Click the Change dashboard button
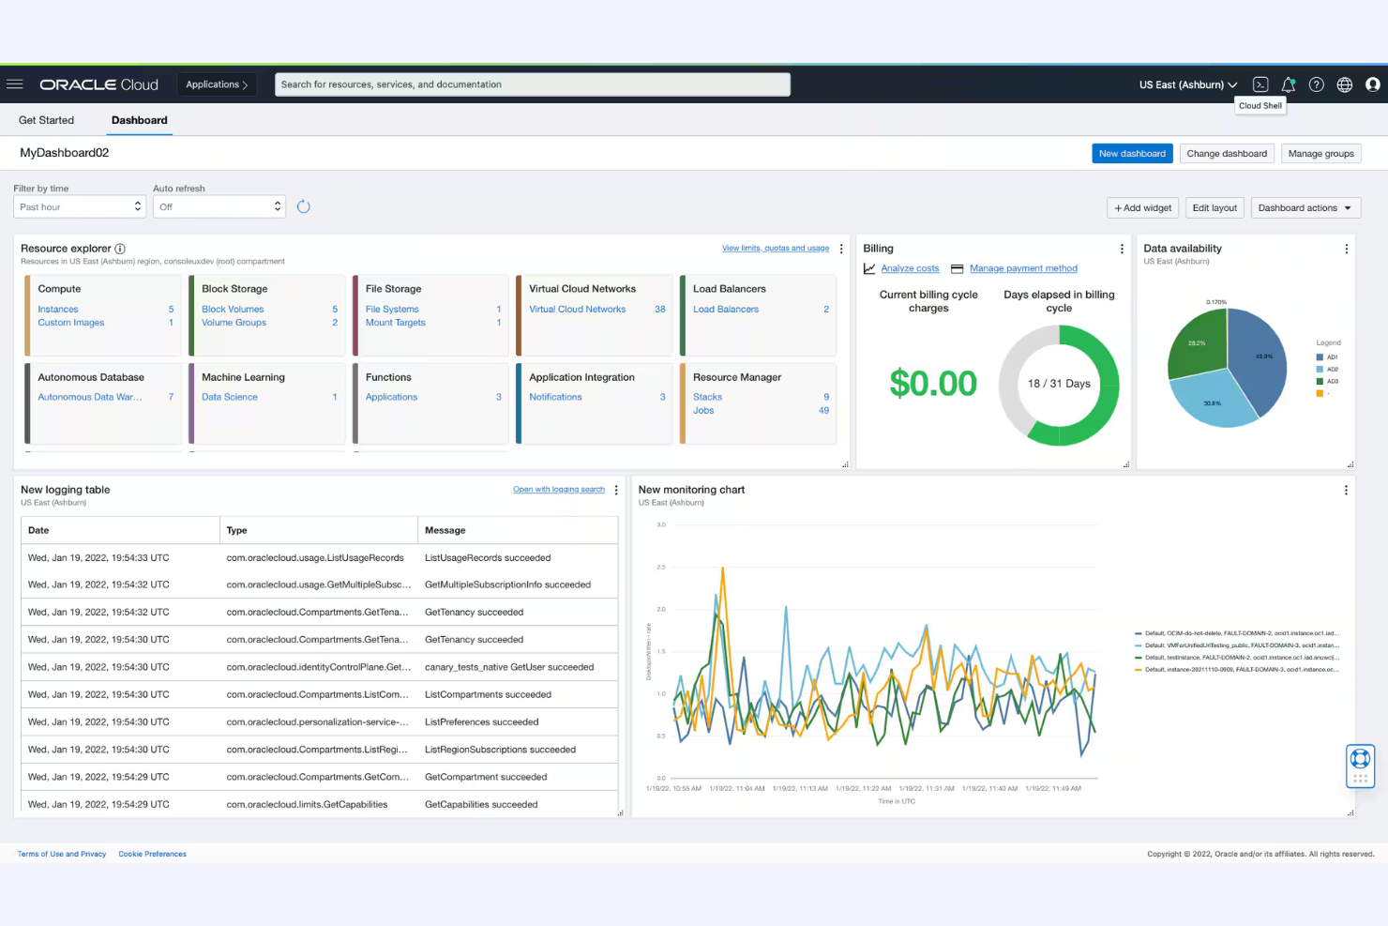Viewport: 1388px width, 926px height. [1227, 154]
